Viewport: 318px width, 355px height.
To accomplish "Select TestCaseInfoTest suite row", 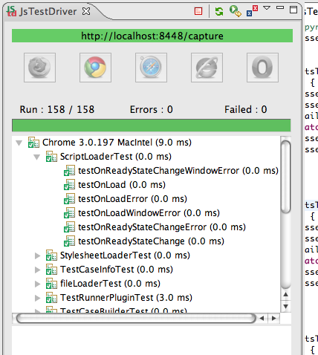I will 117,270.
